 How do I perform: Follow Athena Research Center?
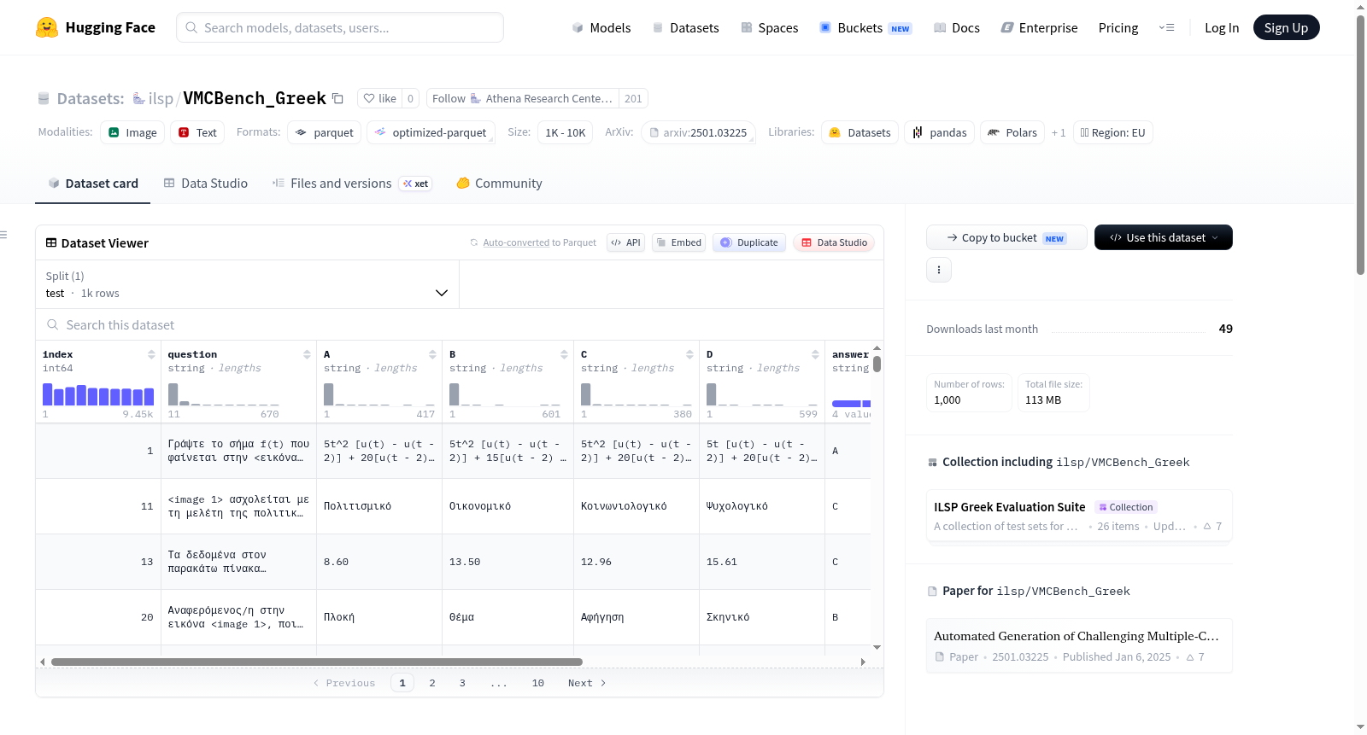(x=522, y=98)
